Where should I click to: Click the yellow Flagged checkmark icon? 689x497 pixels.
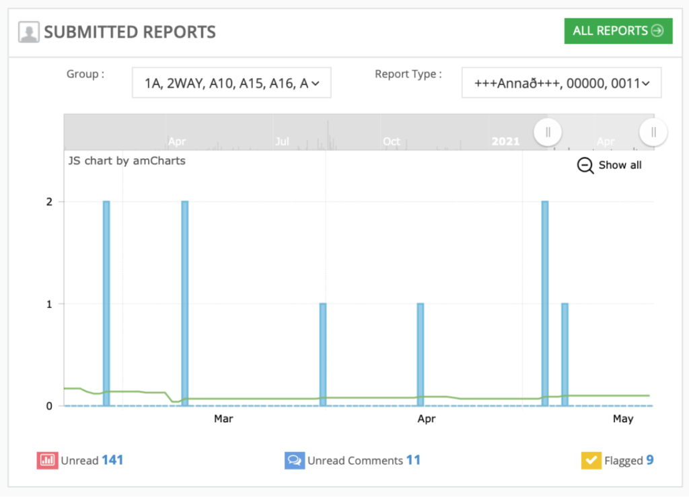coord(591,461)
